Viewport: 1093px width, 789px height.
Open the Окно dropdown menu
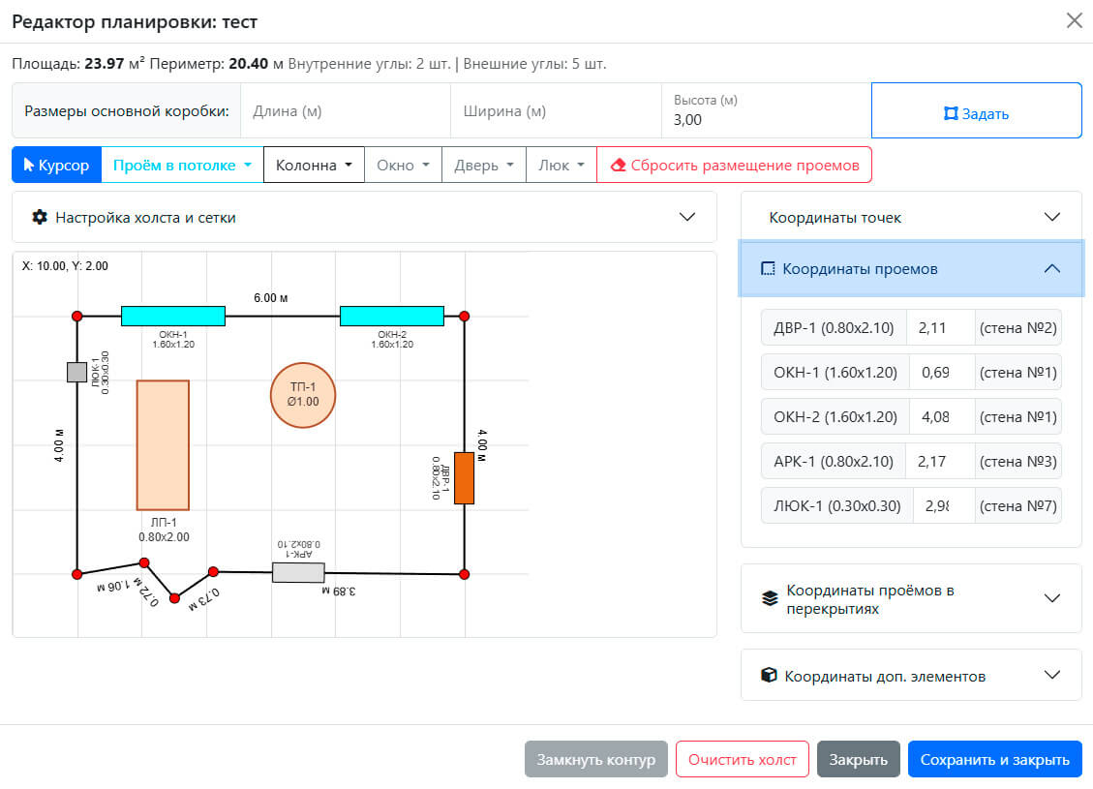[403, 166]
